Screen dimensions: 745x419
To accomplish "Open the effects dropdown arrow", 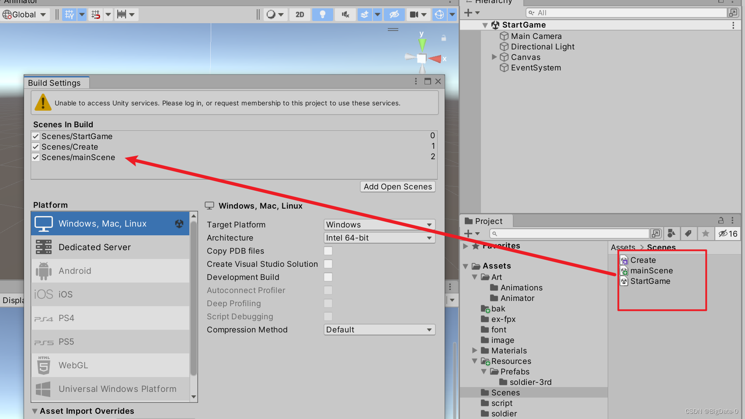I will point(377,14).
